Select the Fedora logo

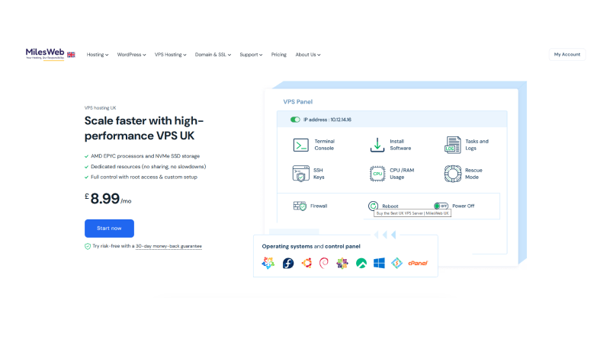click(x=288, y=263)
